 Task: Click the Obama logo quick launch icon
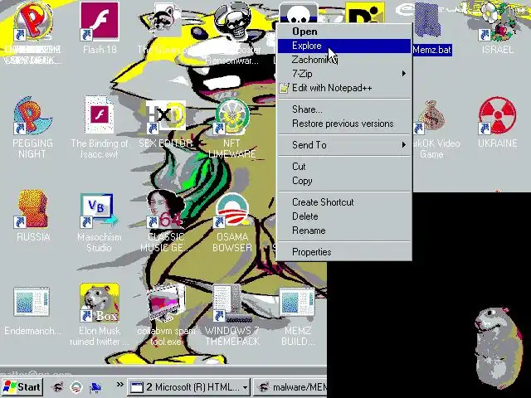[x=76, y=386]
